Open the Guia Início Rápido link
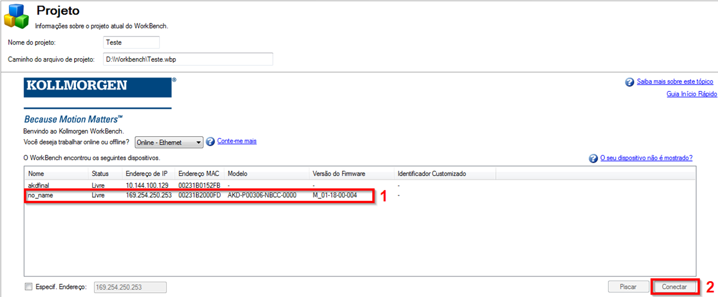The width and height of the screenshot is (718, 297). [x=692, y=94]
